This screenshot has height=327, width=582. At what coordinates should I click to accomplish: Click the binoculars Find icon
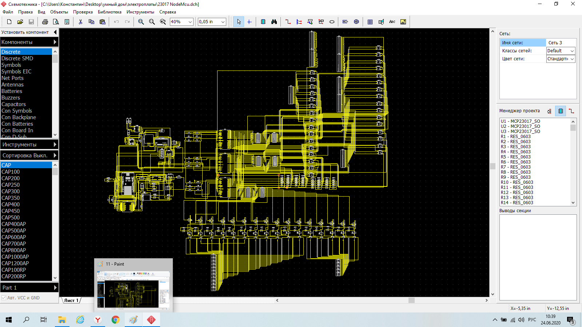coord(274,22)
